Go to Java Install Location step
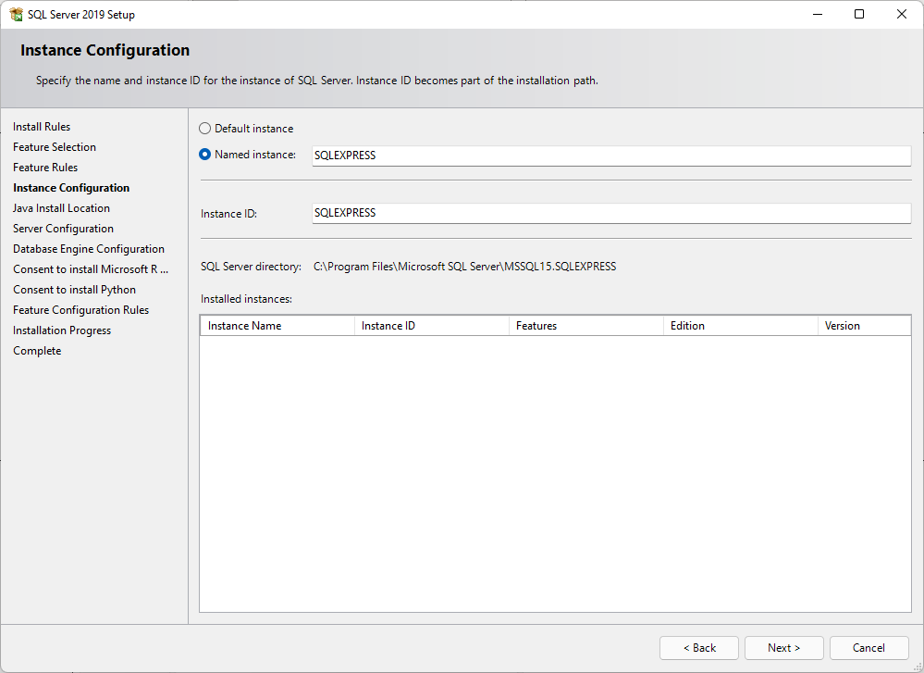The height and width of the screenshot is (673, 924). point(61,208)
